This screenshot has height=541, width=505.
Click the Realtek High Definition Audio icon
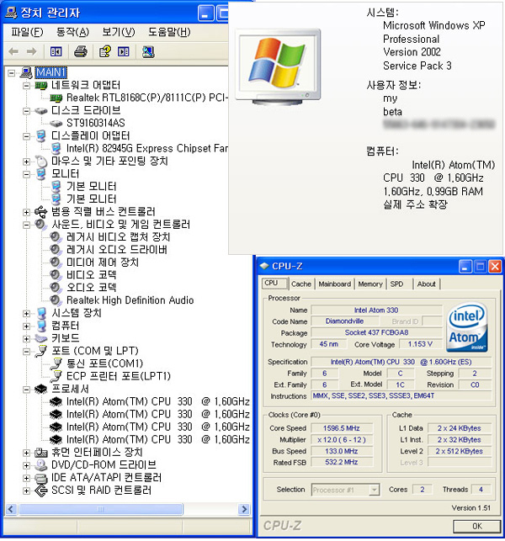pos(56,300)
